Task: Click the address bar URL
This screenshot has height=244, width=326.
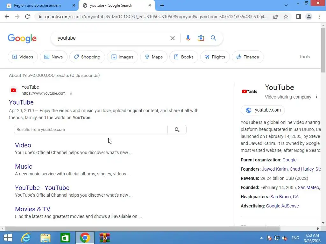Action: coord(156,17)
